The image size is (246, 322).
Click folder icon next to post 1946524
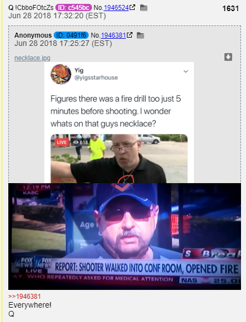143,8
